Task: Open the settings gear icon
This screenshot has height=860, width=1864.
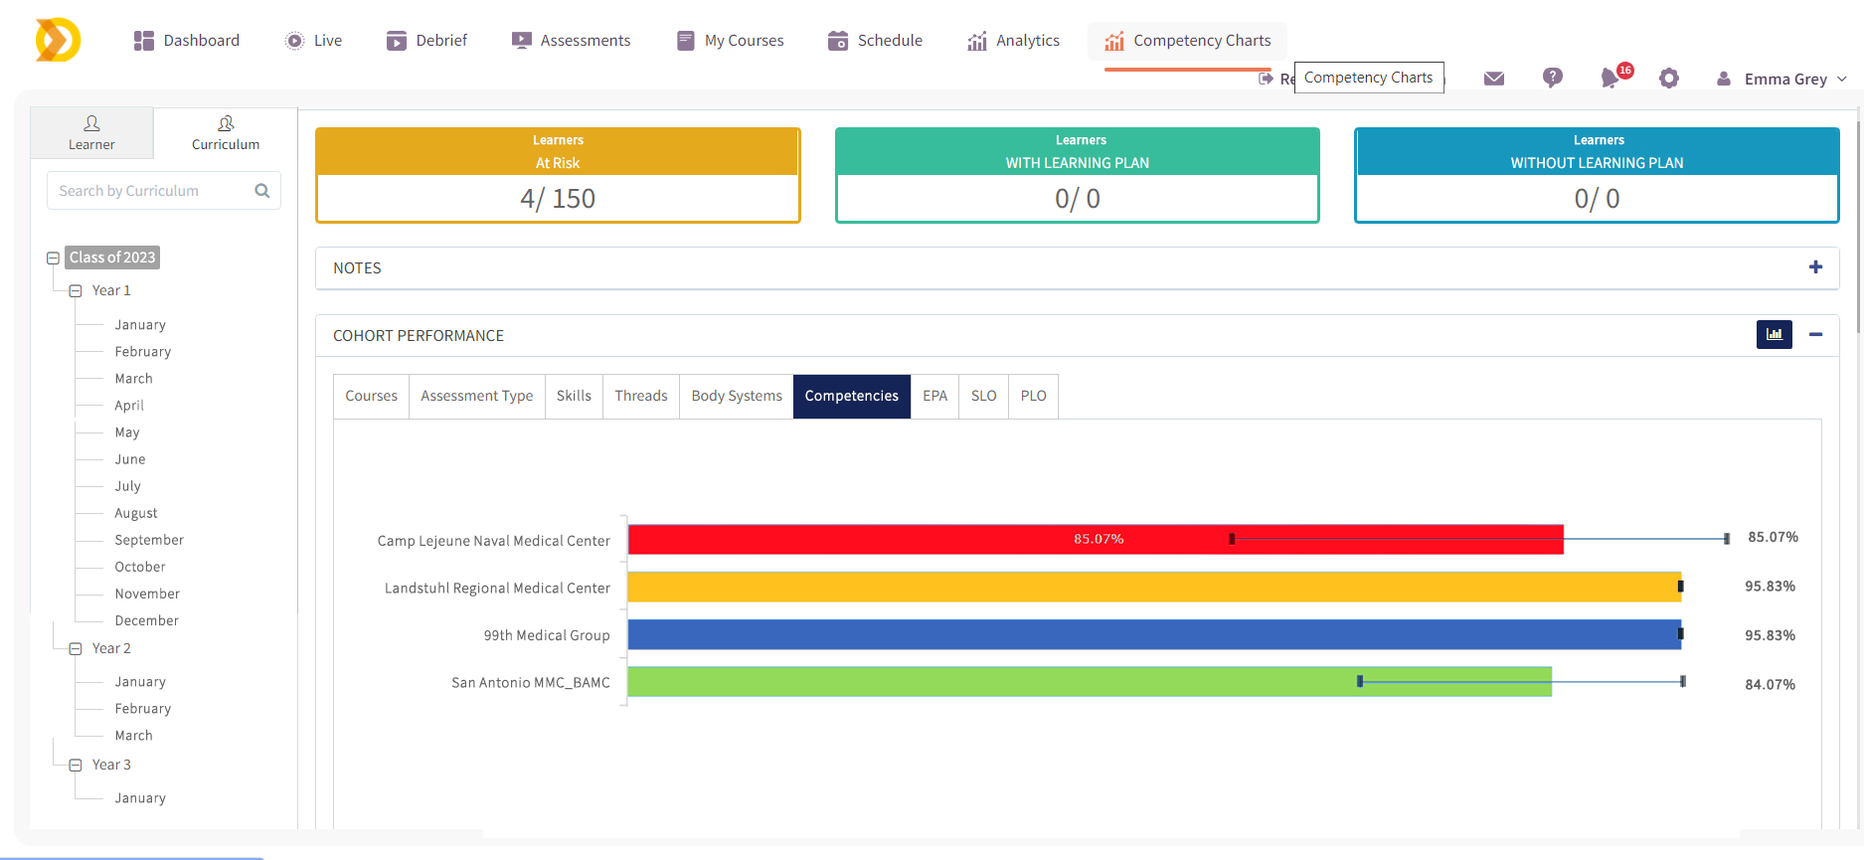Action: 1669,79
